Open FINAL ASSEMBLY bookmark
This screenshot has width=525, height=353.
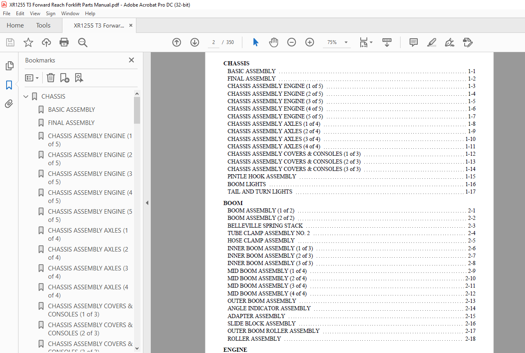pos(71,123)
